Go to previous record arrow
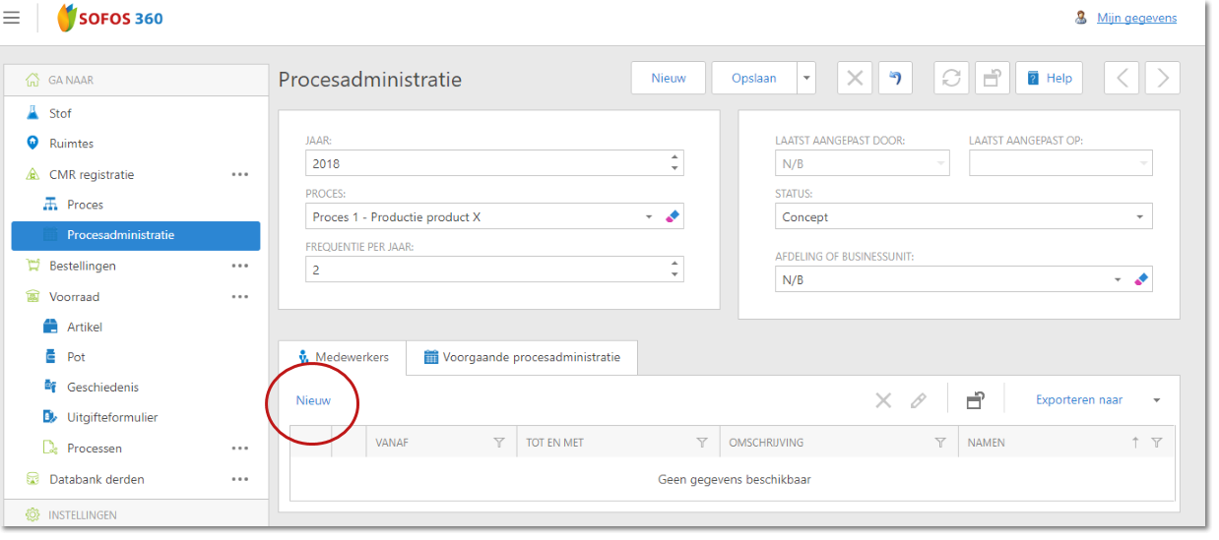The width and height of the screenshot is (1219, 540). pos(1122,79)
